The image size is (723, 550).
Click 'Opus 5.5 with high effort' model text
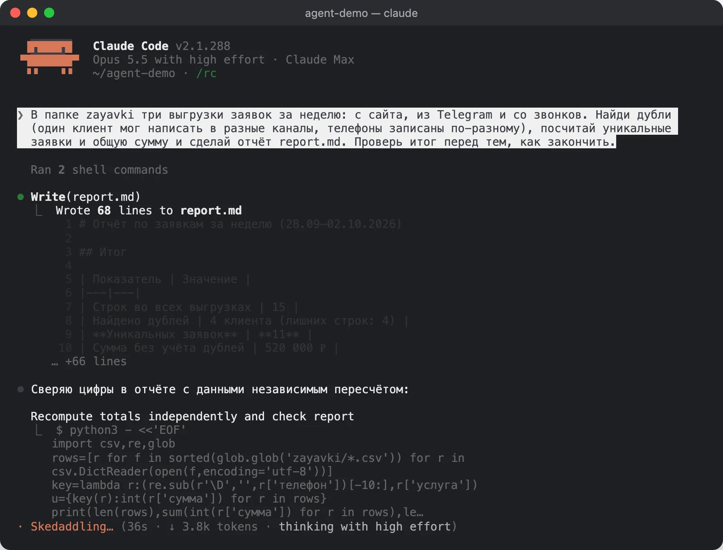179,60
